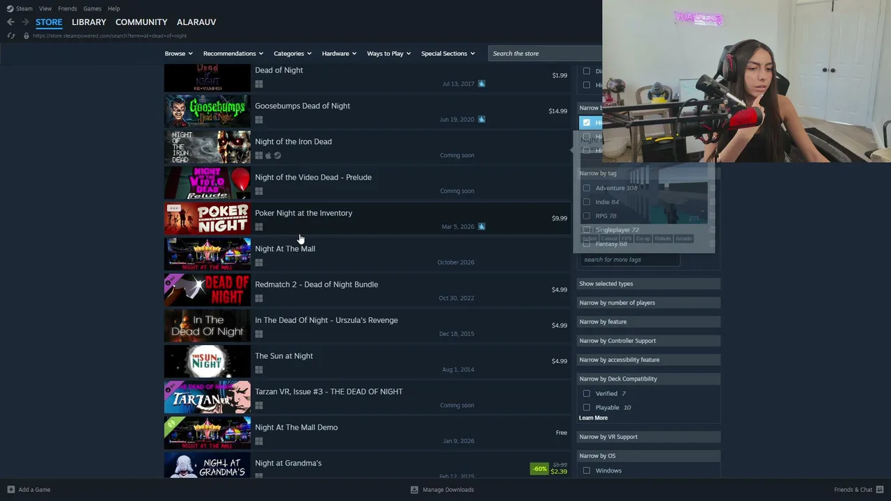Click the review thumbs-up icon for Dead of Night
Image resolution: width=891 pixels, height=501 pixels.
click(x=482, y=83)
